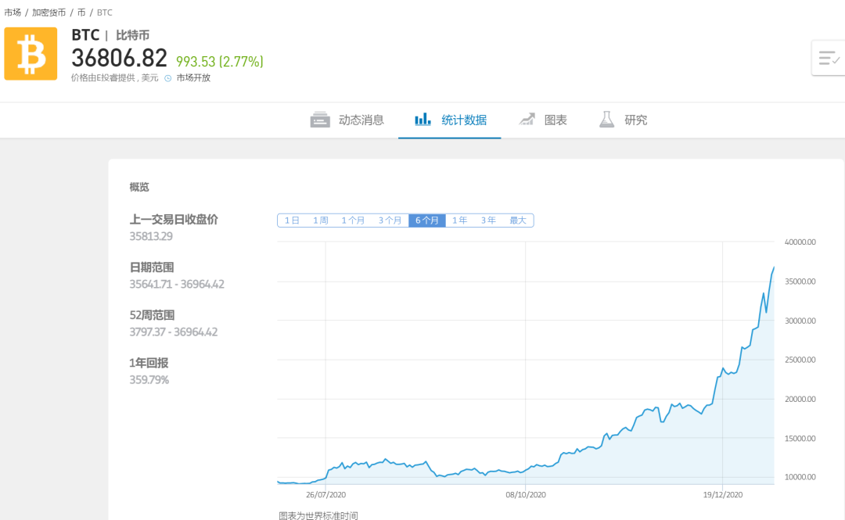Select the 1周 time range
Image resolution: width=845 pixels, height=520 pixels.
(x=319, y=220)
